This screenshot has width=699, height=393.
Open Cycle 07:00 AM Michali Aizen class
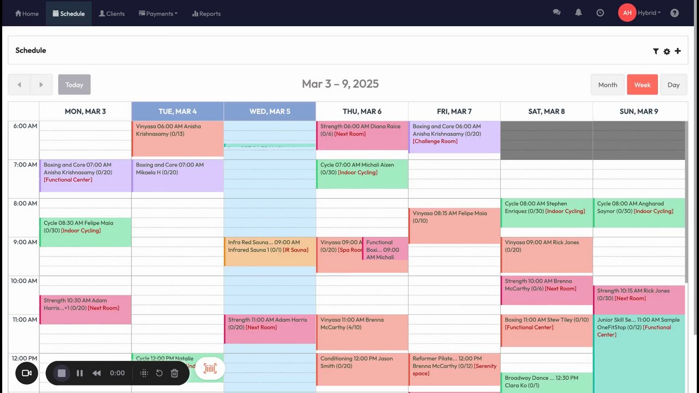tap(362, 174)
